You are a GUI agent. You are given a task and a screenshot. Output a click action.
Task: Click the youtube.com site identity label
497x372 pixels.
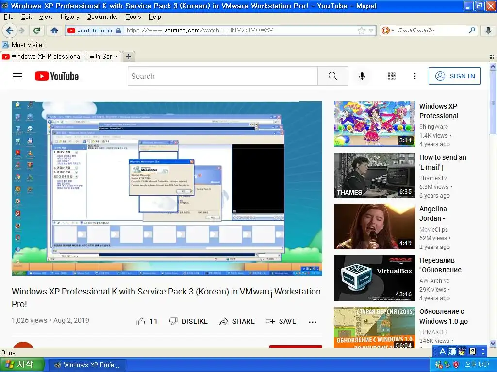[x=94, y=31]
